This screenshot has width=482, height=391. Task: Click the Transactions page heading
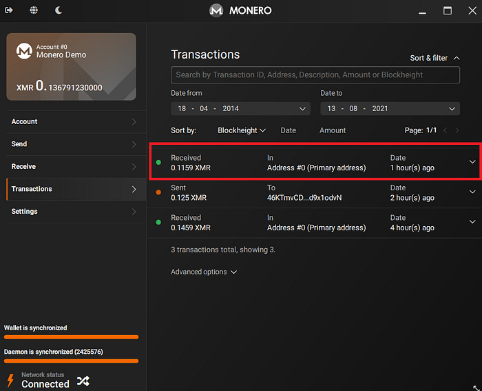[205, 54]
